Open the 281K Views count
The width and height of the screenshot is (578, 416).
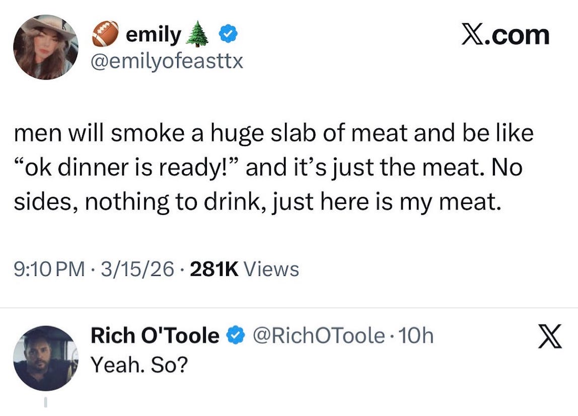pos(245,269)
